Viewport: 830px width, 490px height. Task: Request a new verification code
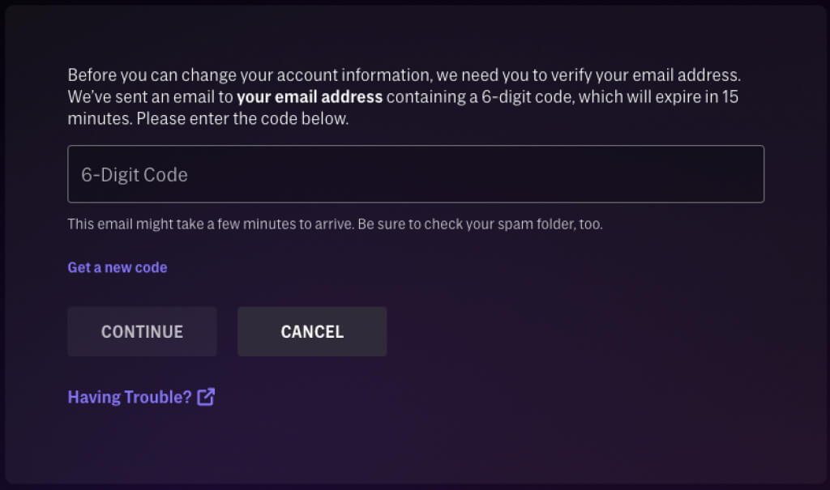118,267
